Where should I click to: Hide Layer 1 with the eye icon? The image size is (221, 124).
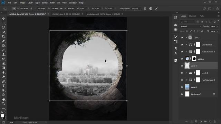[182, 59]
